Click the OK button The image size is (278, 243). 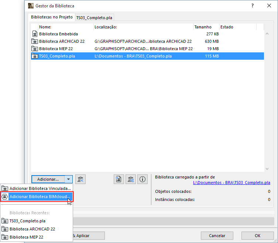pyautogui.click(x=257, y=236)
